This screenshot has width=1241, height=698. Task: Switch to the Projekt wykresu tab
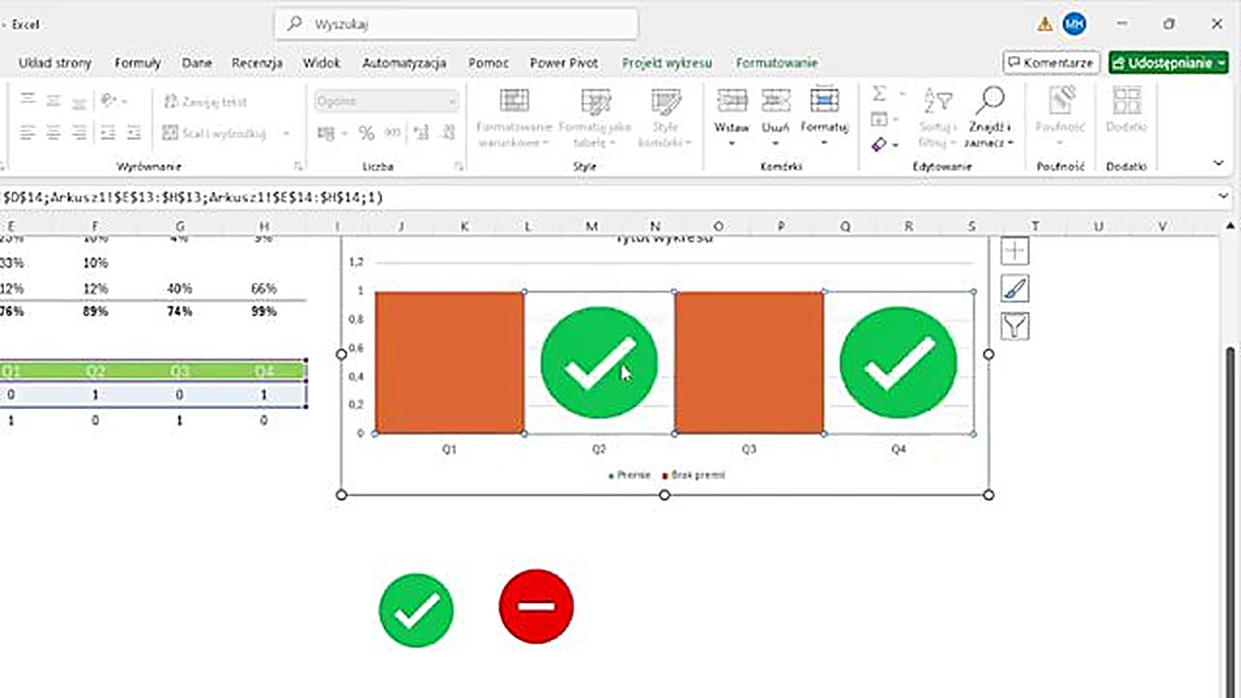(x=666, y=63)
